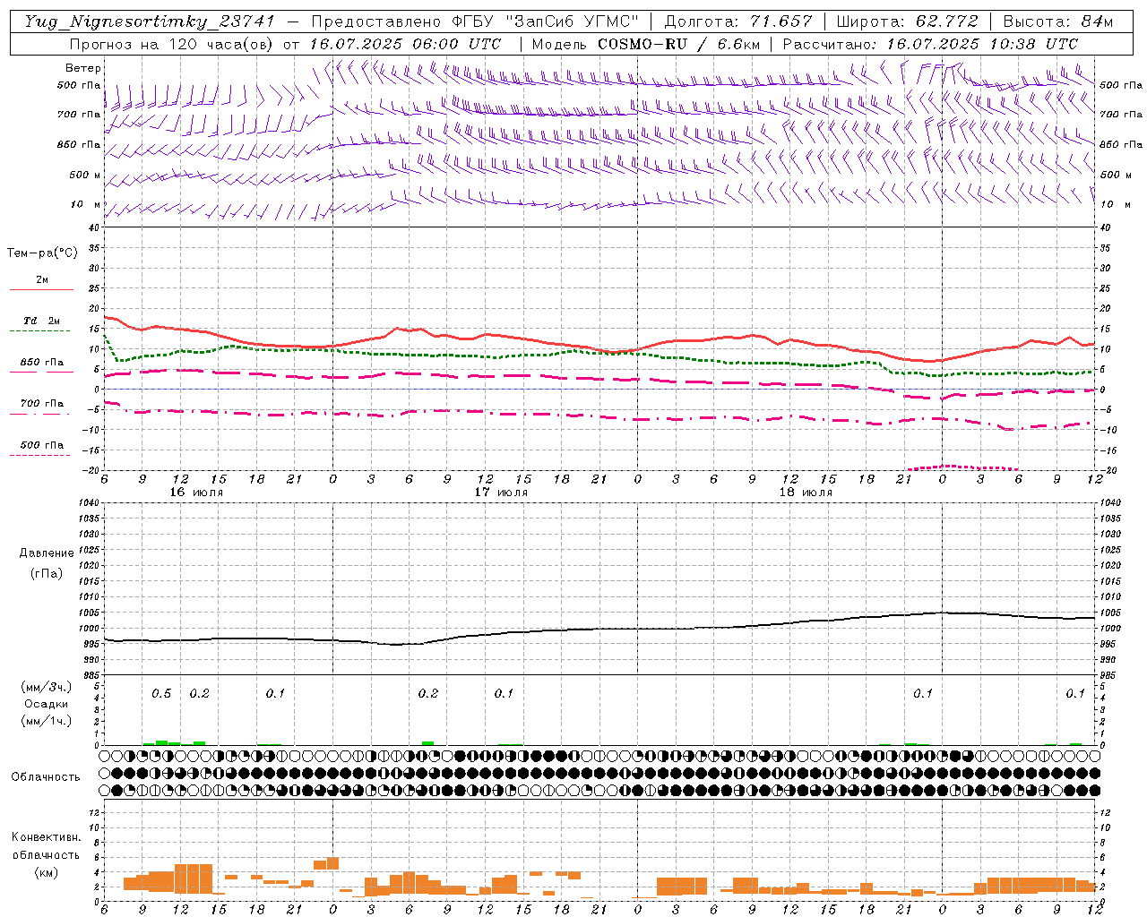Click the Ветер wind panel label
Screen dimensions: 1147x917
tap(83, 68)
